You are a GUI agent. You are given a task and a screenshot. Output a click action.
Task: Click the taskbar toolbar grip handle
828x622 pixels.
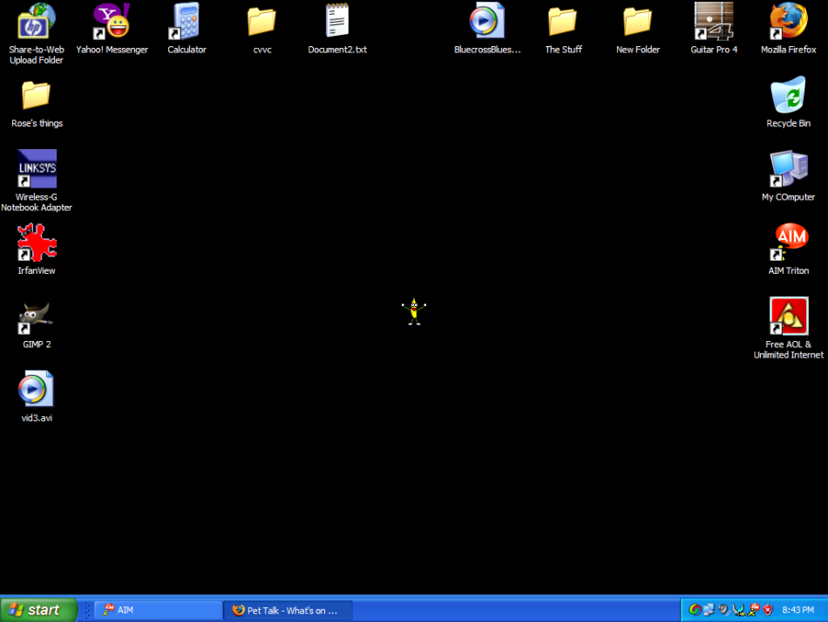(88, 610)
